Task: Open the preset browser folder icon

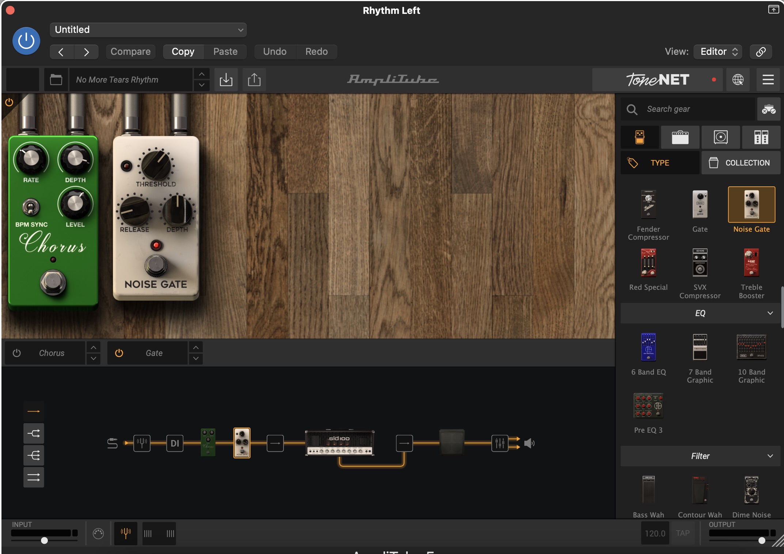Action: point(56,79)
